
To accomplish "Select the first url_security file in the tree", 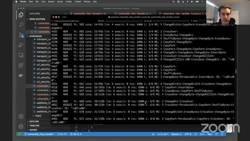I will (42, 65).
